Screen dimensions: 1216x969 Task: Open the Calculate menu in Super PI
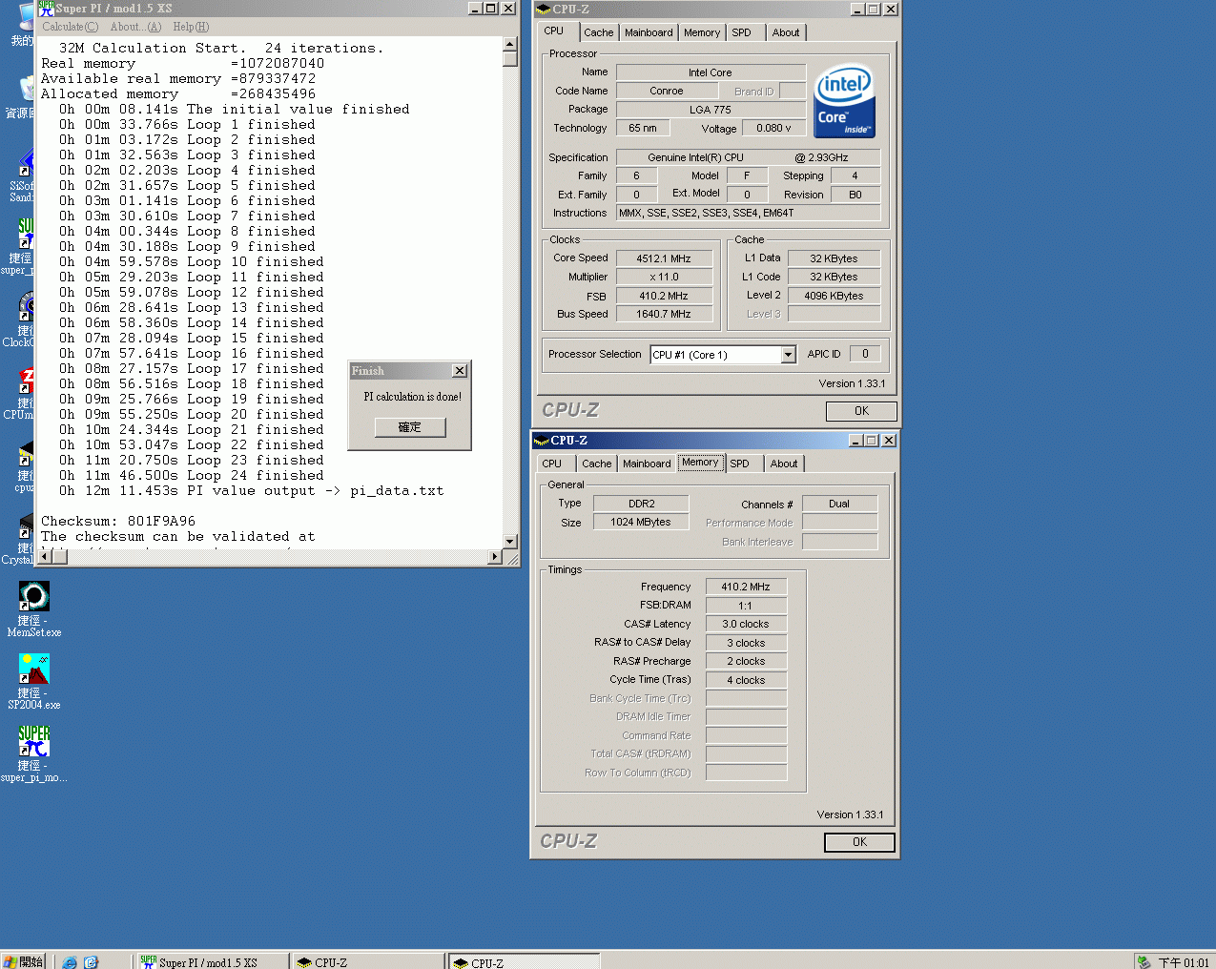pos(69,26)
